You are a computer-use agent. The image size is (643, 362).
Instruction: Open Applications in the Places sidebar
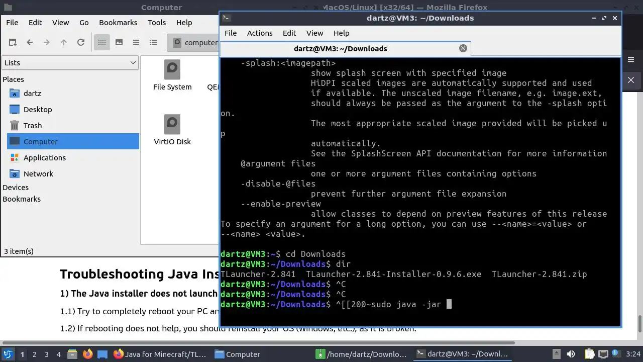pyautogui.click(x=44, y=158)
